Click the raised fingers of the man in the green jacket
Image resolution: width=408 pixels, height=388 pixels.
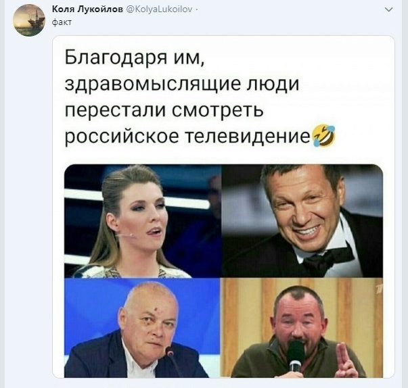coord(344,359)
